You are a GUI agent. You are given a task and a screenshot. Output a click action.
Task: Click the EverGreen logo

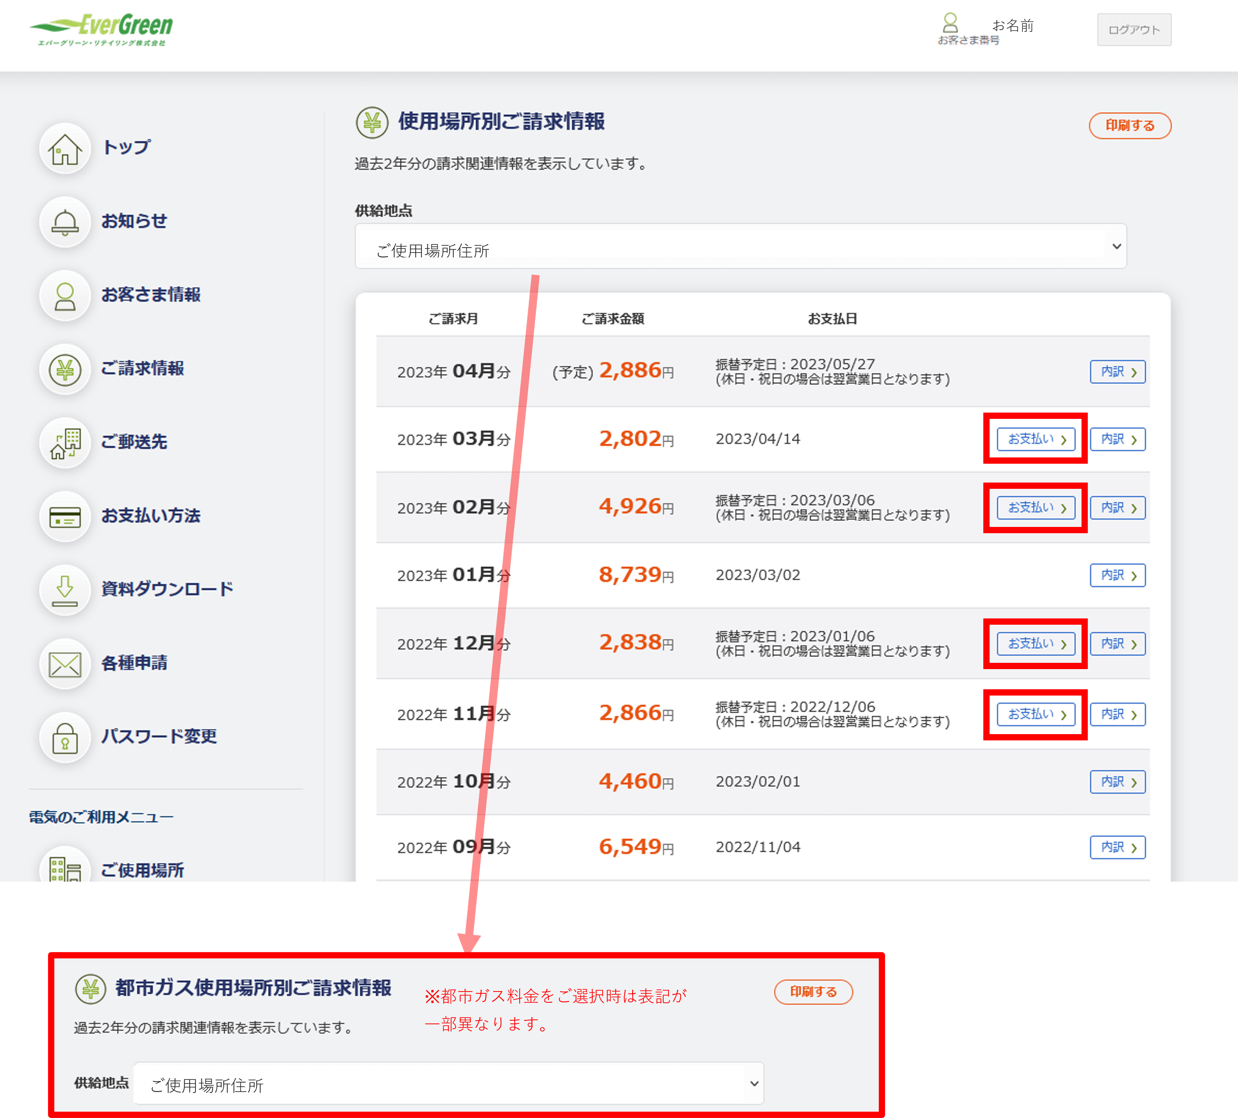point(101,30)
